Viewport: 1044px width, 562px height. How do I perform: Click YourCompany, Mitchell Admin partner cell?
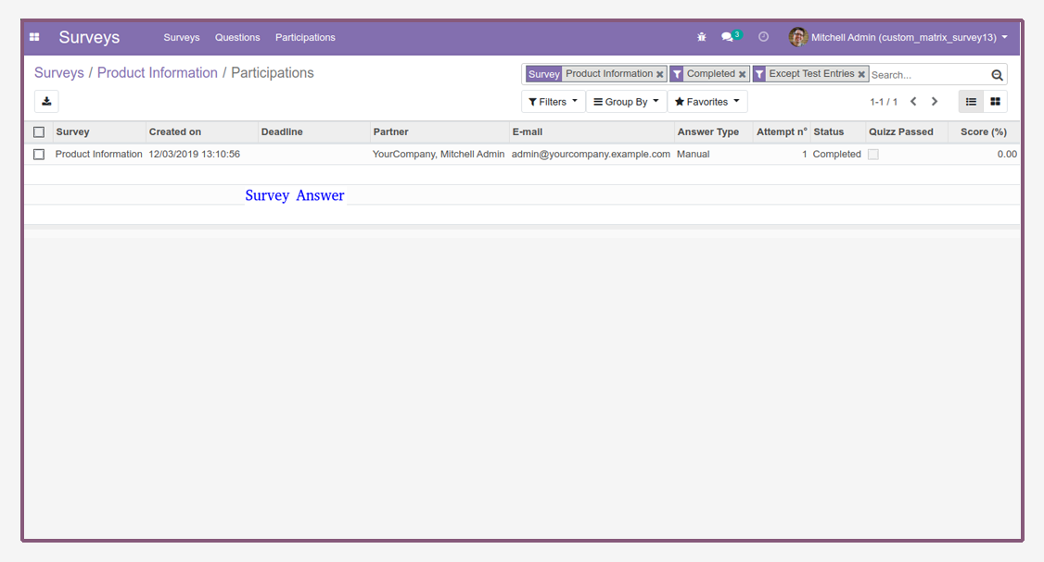click(439, 155)
